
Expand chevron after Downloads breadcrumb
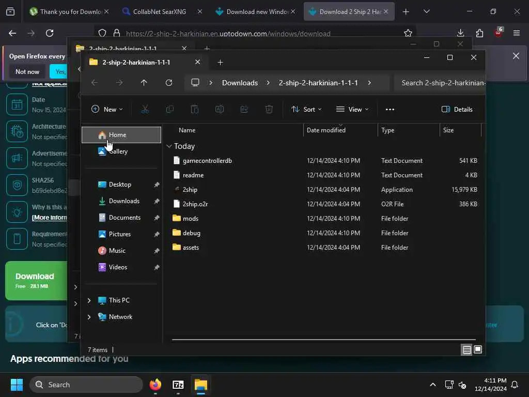[268, 83]
